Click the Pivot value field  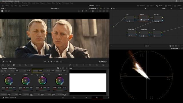click(52, 71)
